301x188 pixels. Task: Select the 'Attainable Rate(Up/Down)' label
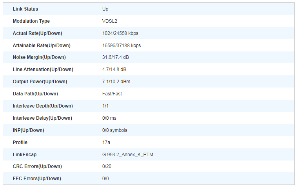click(42, 46)
